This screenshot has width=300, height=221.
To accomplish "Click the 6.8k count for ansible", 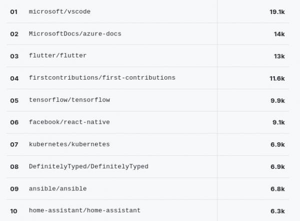I will [277, 189].
